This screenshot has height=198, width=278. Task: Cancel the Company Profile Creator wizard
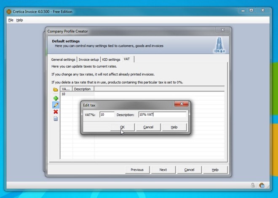(x=189, y=170)
